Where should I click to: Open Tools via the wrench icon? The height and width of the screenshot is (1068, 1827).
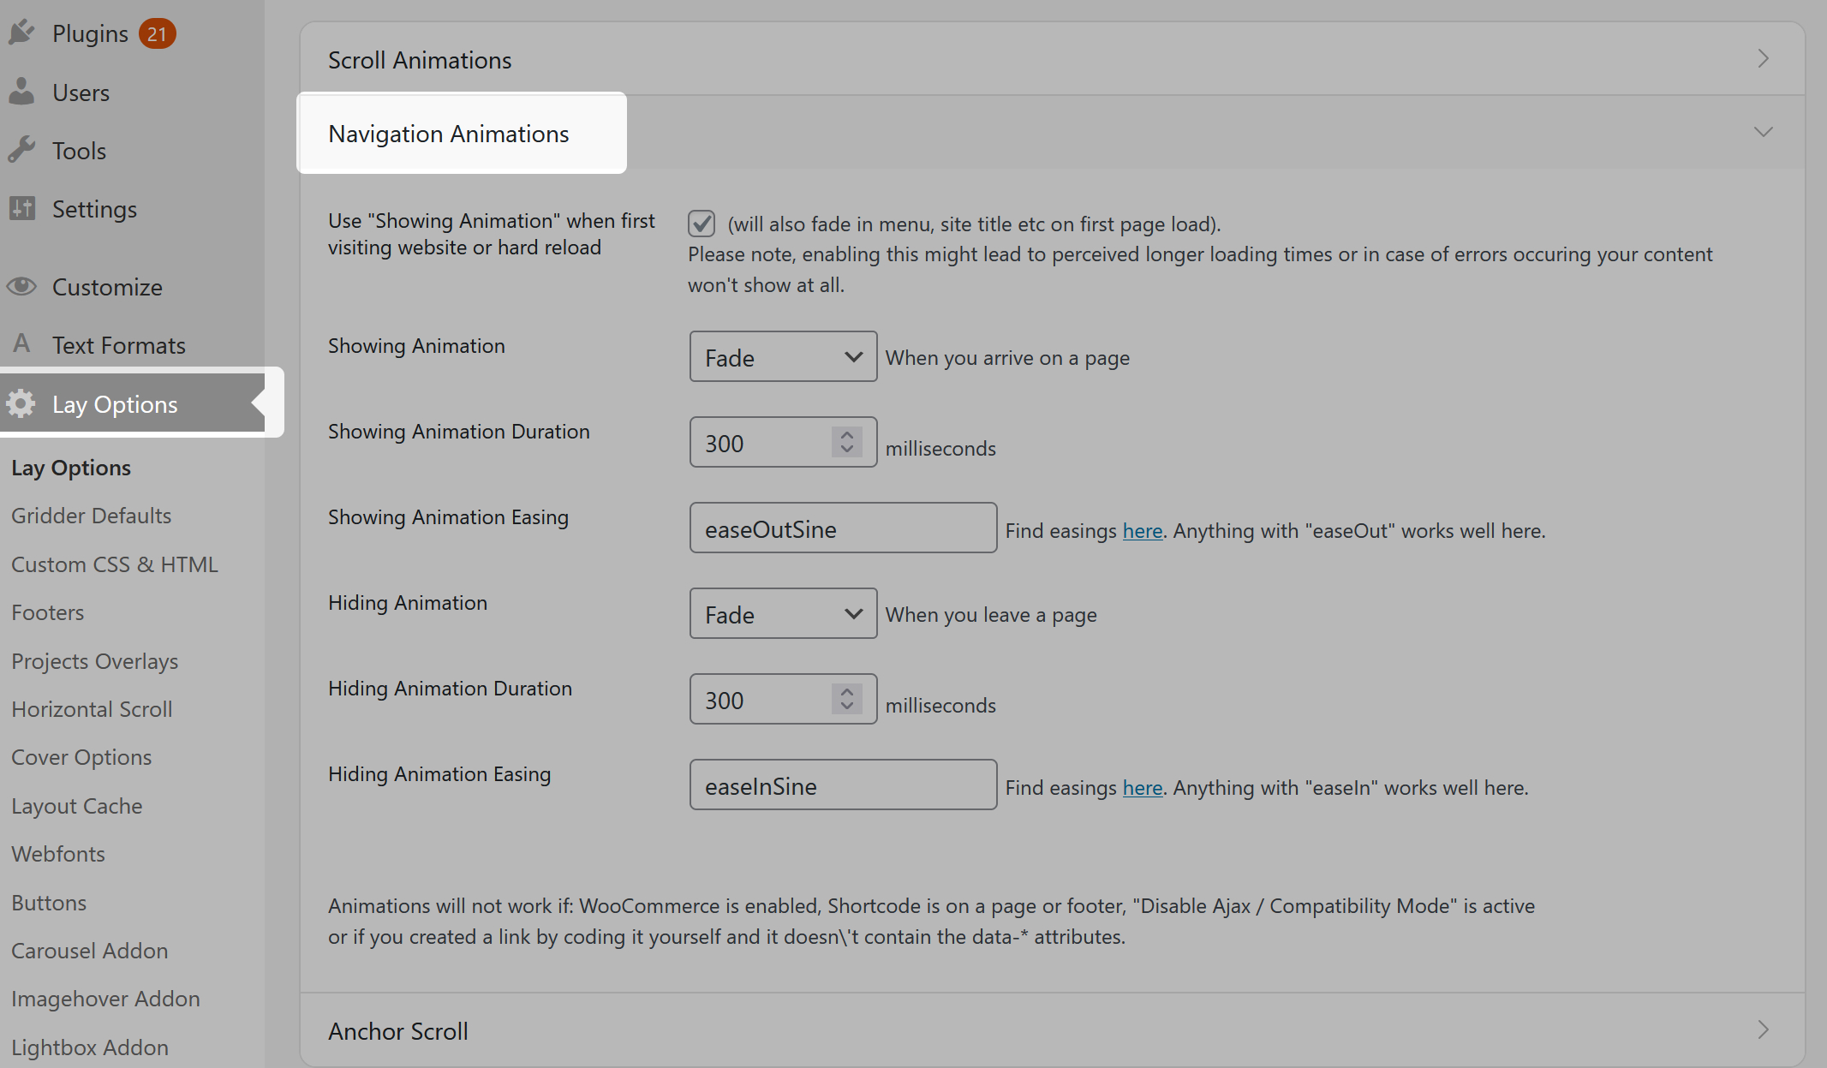pos(23,149)
